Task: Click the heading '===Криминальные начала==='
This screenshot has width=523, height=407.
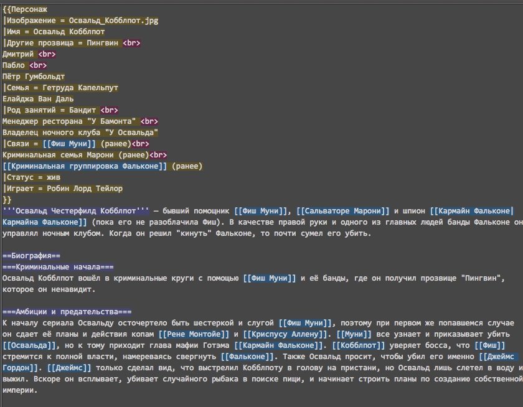Action: pos(58,267)
